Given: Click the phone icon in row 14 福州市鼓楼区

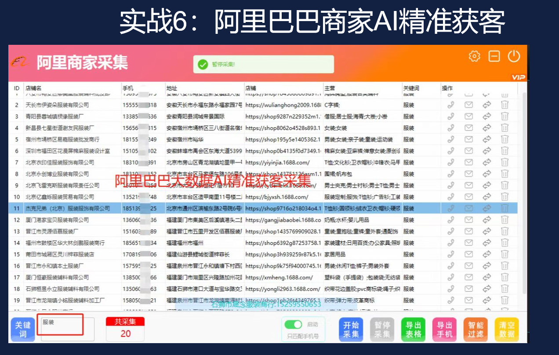Looking at the screenshot, I should tap(451, 243).
